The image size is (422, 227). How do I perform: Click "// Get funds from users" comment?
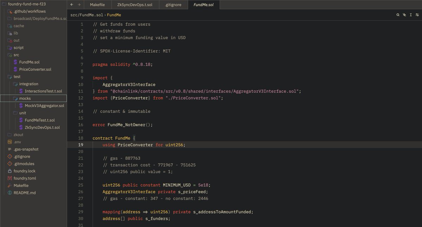[121, 24]
